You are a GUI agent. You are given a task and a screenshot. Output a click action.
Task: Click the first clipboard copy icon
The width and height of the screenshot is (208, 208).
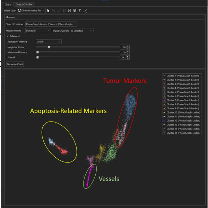click(75, 10)
